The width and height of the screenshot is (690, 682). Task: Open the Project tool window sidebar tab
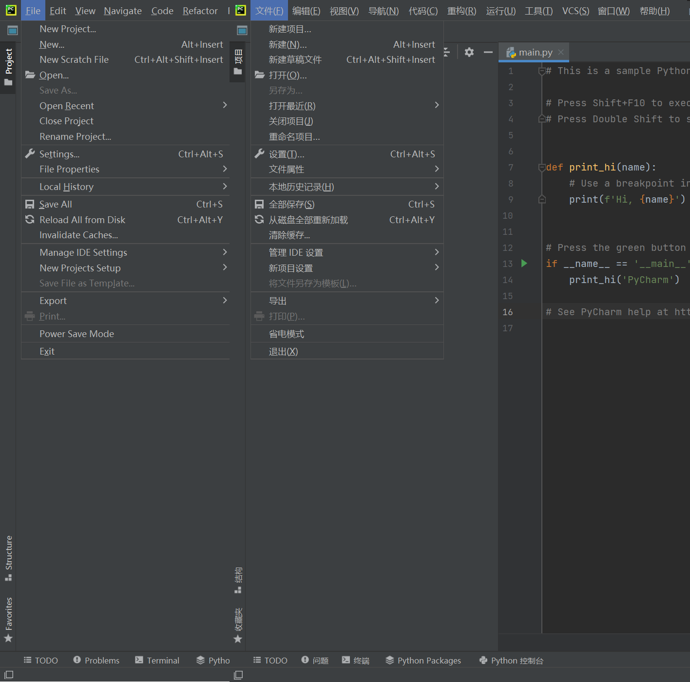[x=8, y=67]
